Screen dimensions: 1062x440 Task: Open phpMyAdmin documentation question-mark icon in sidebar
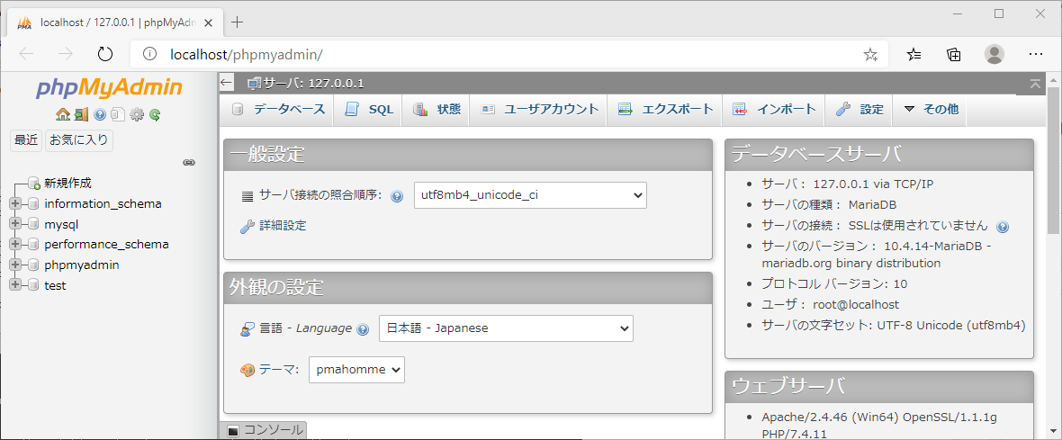[x=100, y=114]
